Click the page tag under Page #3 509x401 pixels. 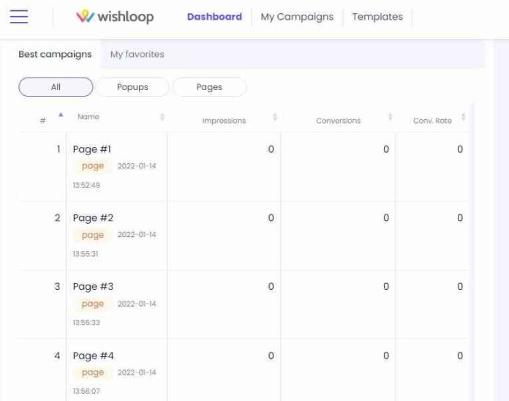pyautogui.click(x=93, y=304)
